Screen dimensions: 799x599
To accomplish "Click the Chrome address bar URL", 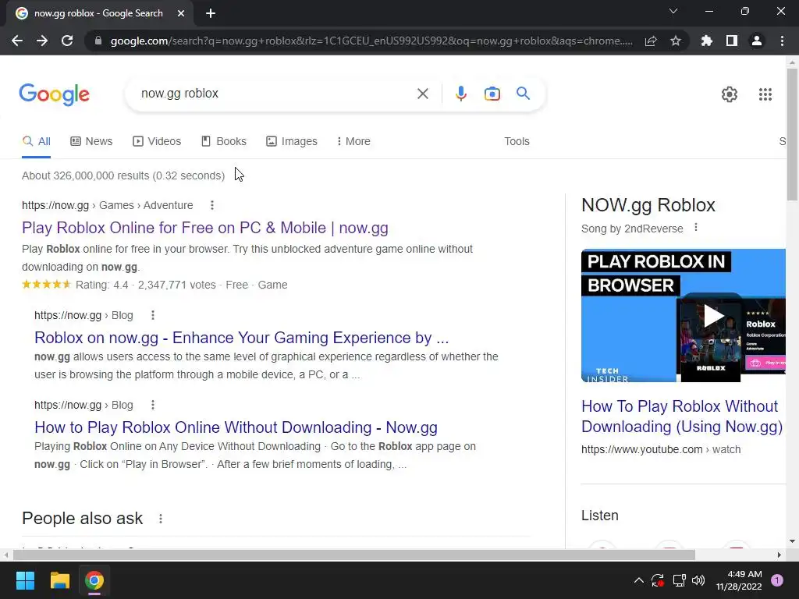I will point(371,41).
